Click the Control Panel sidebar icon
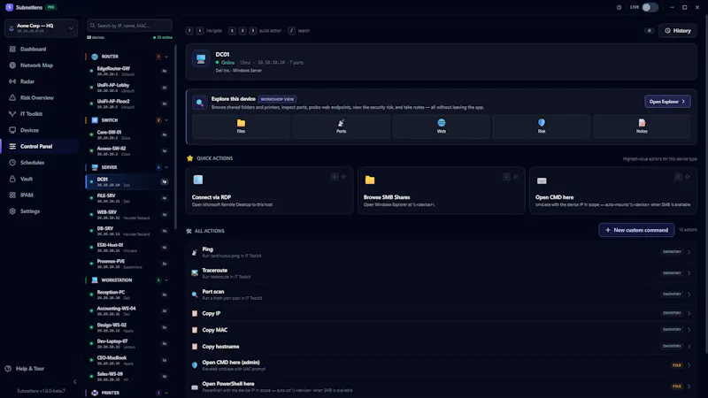The width and height of the screenshot is (708, 398). coord(12,146)
